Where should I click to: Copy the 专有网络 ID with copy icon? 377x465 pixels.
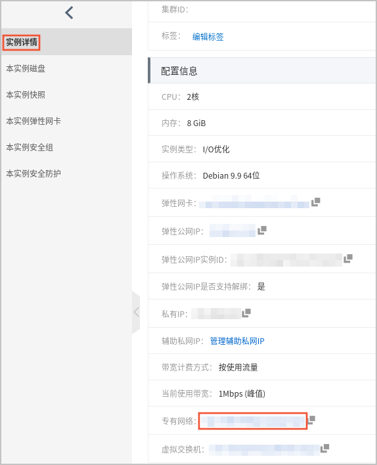point(311,420)
